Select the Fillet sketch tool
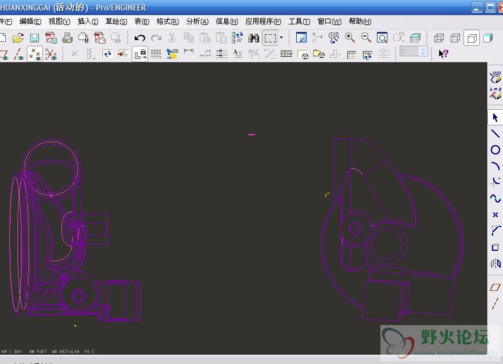Screen dimensions: 503x364 click(495, 182)
